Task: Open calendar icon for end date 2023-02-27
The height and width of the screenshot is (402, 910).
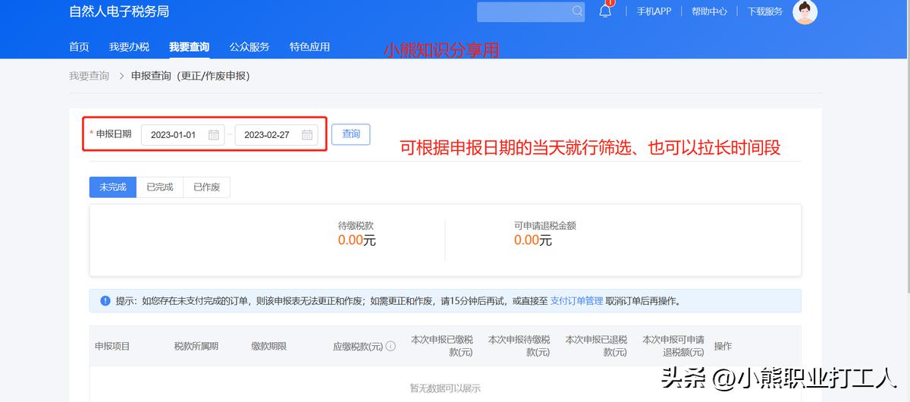Action: [307, 135]
